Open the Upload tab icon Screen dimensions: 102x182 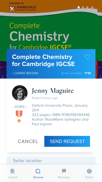tap(13, 171)
